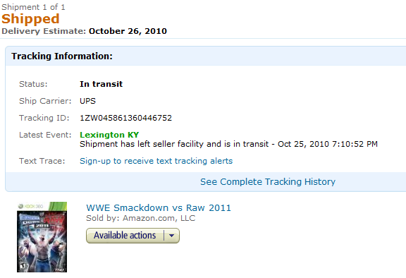Viewport: 406px width, 278px height.
Task: Click the Shipment 1 of 1 label
Action: tap(33, 7)
